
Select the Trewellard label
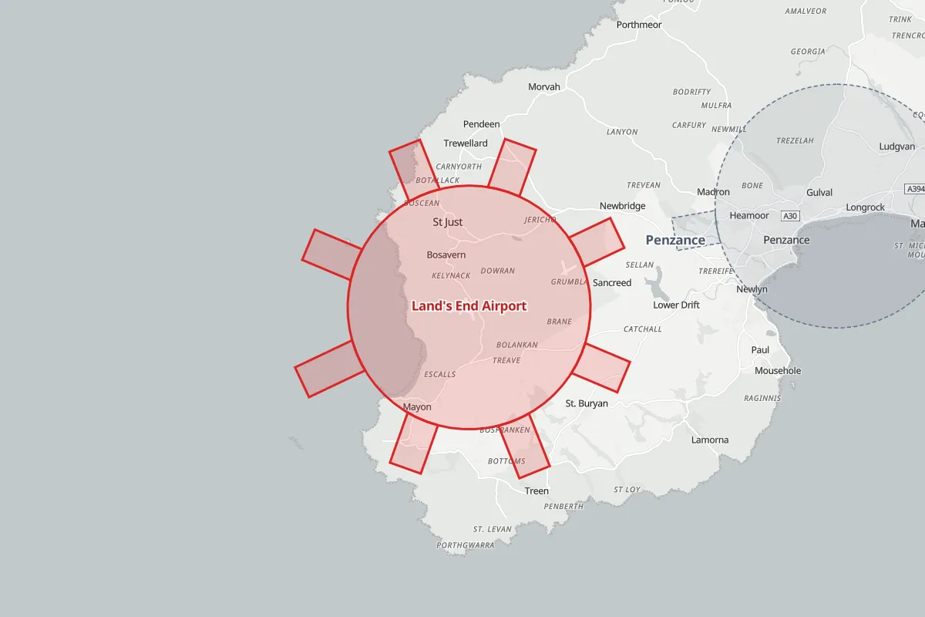tap(466, 143)
